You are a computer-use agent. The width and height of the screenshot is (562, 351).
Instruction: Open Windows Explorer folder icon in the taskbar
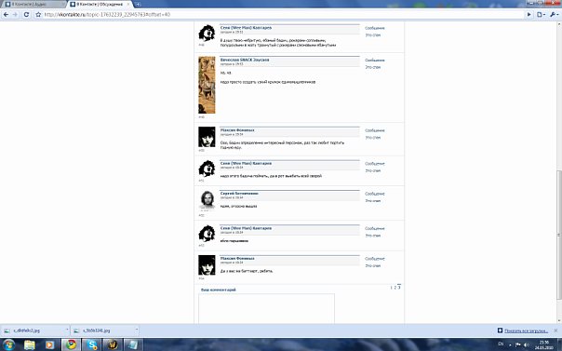(30, 344)
